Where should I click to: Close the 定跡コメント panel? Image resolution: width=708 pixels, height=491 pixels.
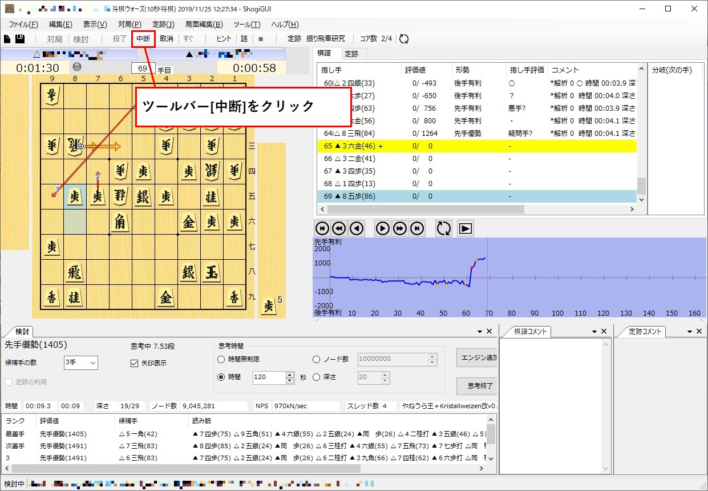(699, 331)
